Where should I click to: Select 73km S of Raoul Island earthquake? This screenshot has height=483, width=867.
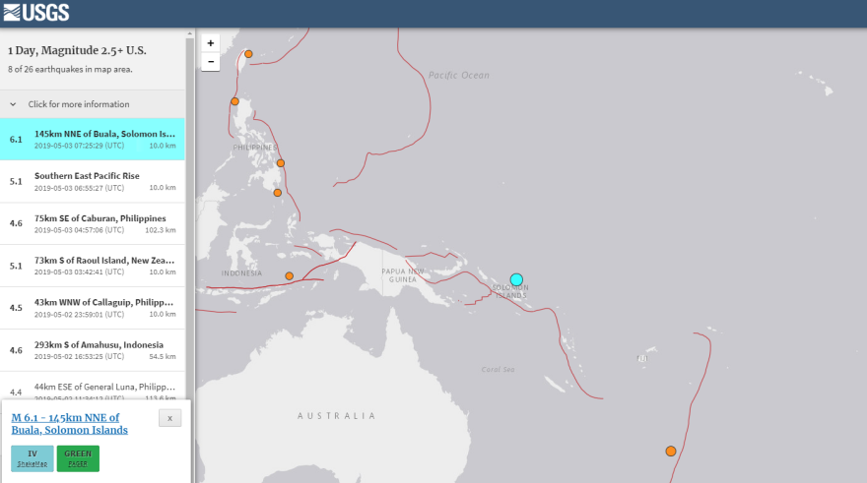pyautogui.click(x=94, y=266)
